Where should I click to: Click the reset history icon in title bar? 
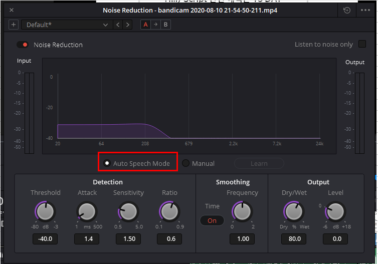[346, 10]
